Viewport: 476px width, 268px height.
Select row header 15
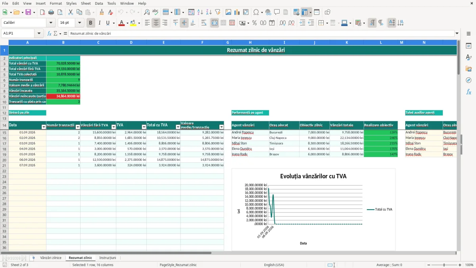4,132
